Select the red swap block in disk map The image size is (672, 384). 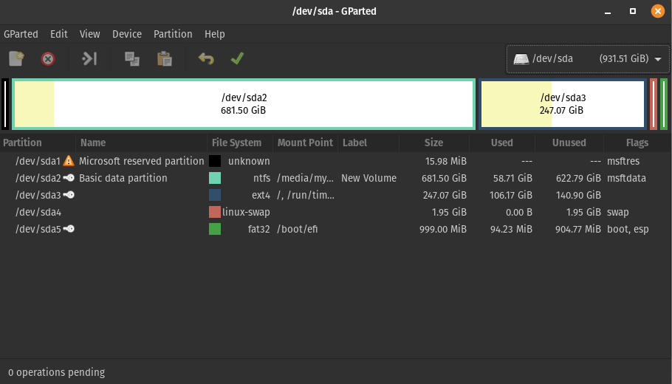[x=653, y=103]
